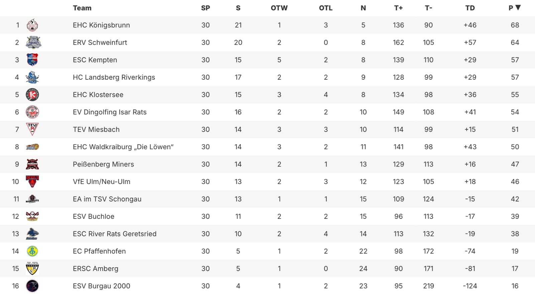Viewport: 535px width, 299px height.
Task: Click the EC Pfaffenhofen green logo
Action: [32, 251]
